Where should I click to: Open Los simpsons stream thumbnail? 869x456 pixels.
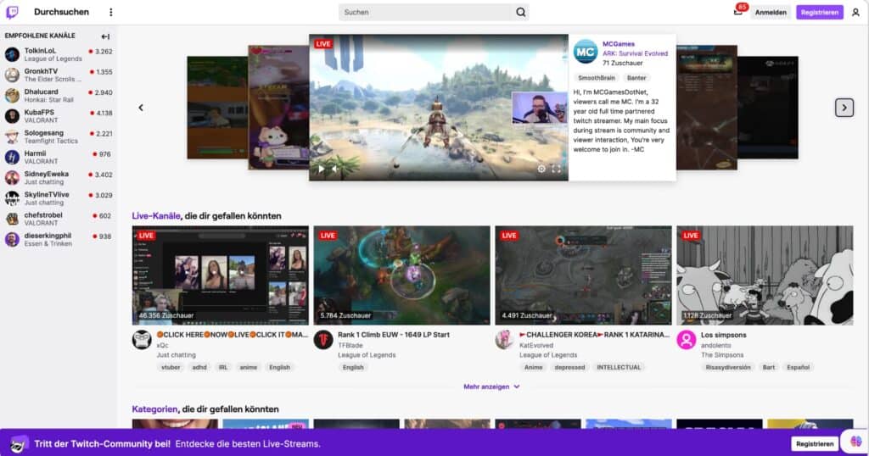765,275
